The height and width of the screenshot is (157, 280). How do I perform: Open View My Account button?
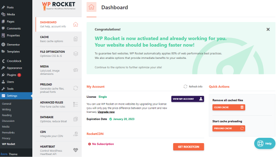(x=187, y=99)
